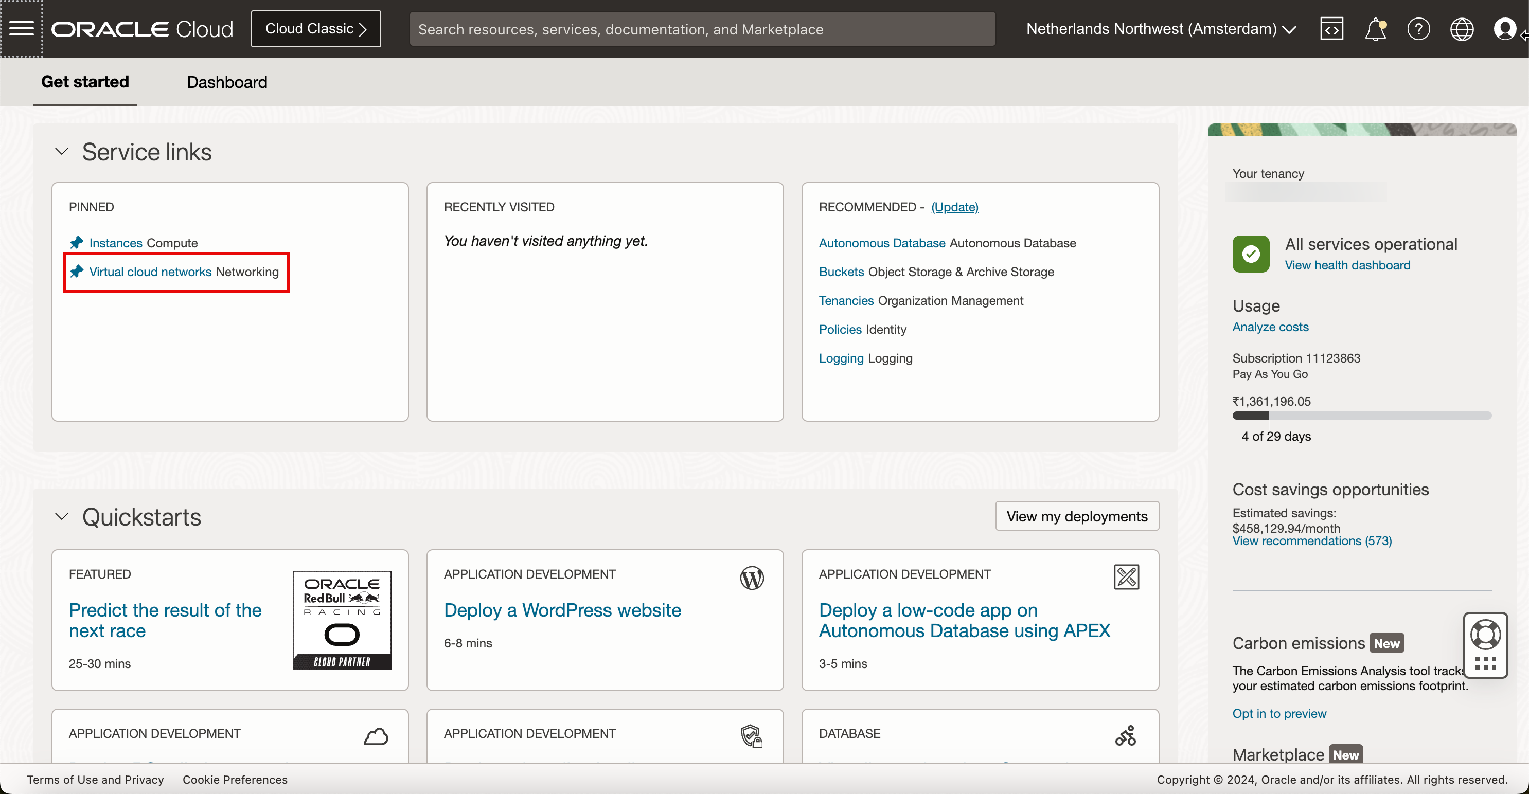Open the View health dashboard link
Screen dimensions: 1529x794
[x=1347, y=265]
